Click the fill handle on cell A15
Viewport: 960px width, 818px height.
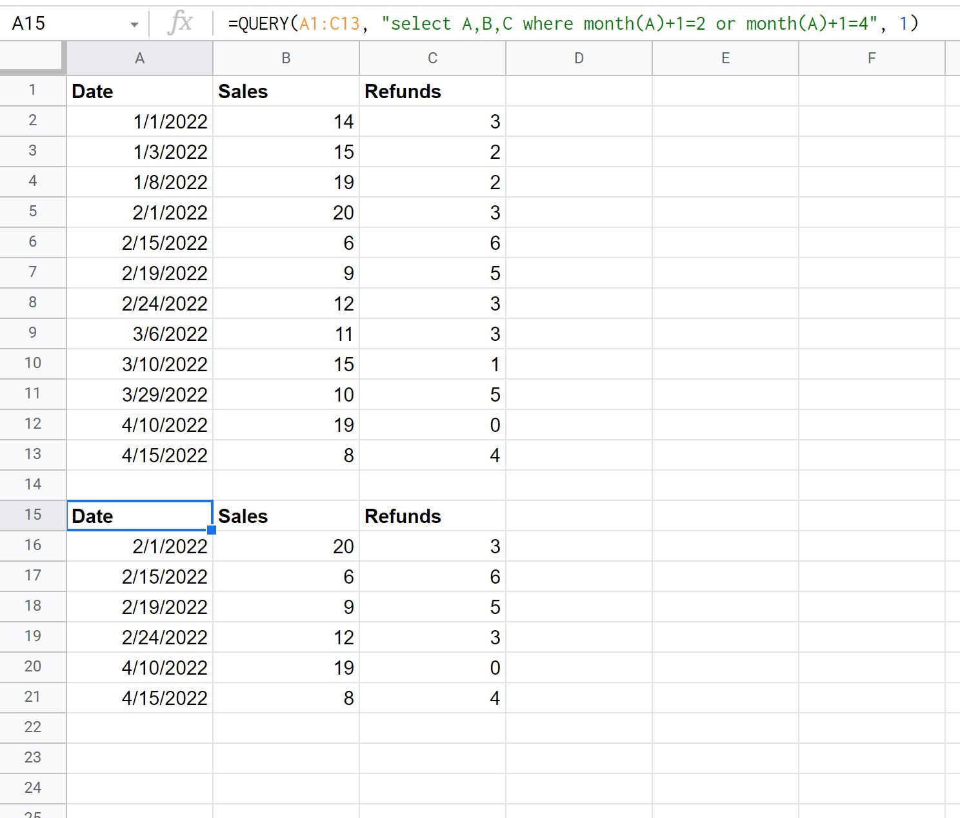coord(212,530)
